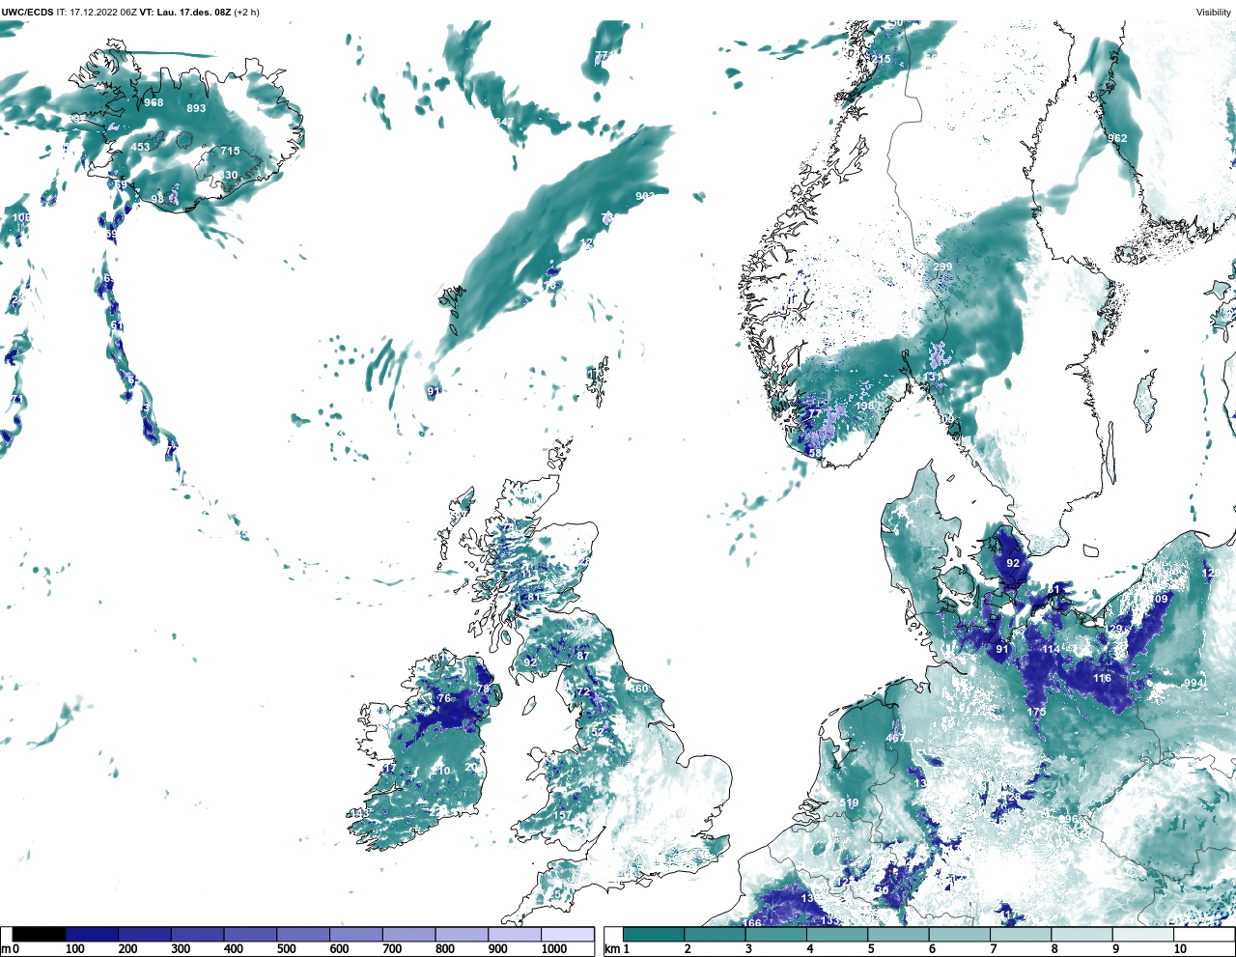The width and height of the screenshot is (1236, 957).
Task: Select the 400–500 m legend color swatch
Action: [250, 935]
